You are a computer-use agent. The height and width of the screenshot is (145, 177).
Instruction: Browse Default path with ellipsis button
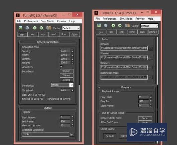pyautogui.click(x=150, y=48)
